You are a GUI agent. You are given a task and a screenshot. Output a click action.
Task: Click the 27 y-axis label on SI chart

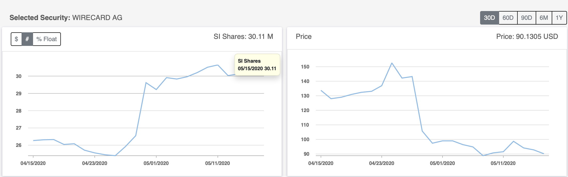[19, 128]
